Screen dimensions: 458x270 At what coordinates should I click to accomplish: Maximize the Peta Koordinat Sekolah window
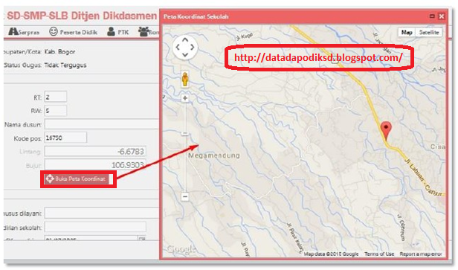click(432, 16)
